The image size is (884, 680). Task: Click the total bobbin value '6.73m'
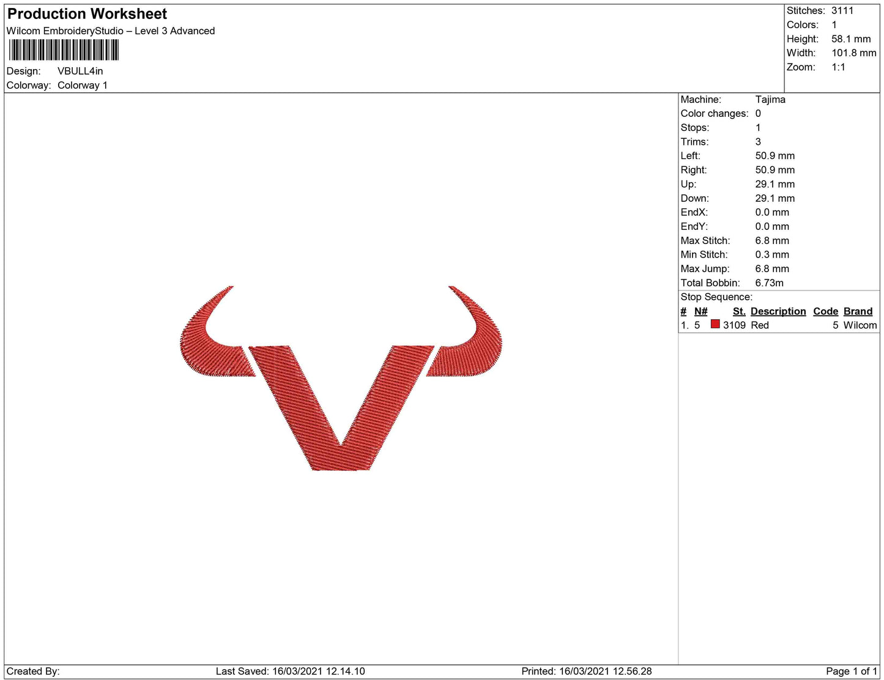(770, 283)
